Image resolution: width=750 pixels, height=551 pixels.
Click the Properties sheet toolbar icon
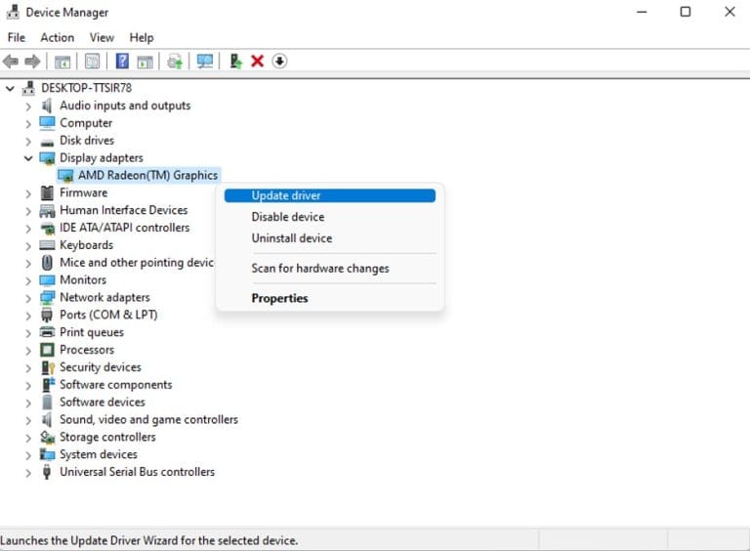pos(92,62)
